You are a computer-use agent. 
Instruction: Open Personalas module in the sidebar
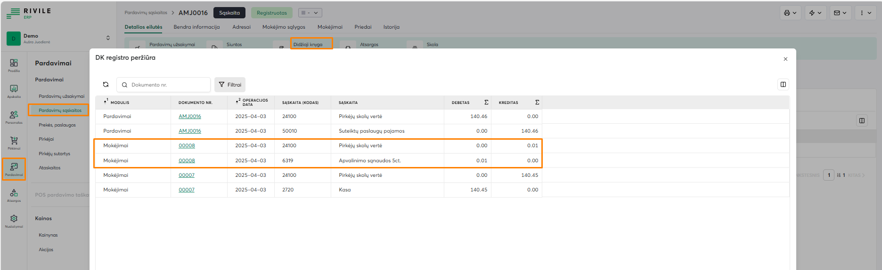[14, 117]
